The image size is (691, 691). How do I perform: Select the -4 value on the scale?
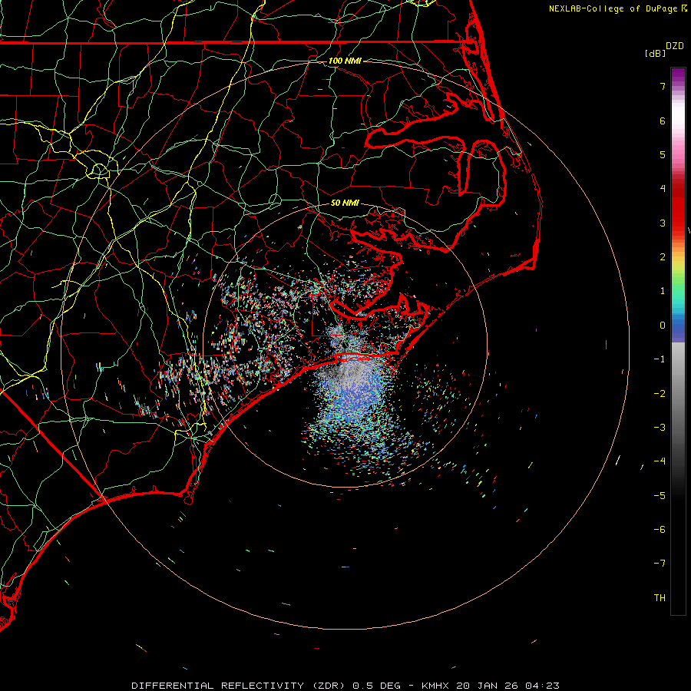point(660,461)
